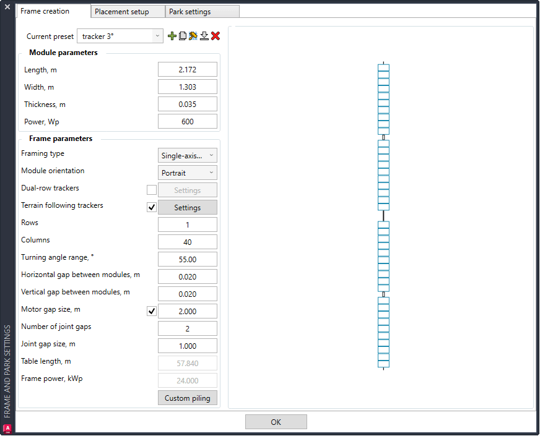Select the Turning angle range field
Viewport: 540px width, 436px height.
pyautogui.click(x=188, y=259)
